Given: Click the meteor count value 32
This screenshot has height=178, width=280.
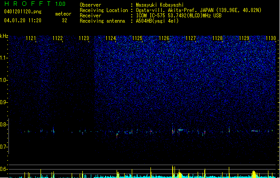Looking at the screenshot, I should [65, 20].
